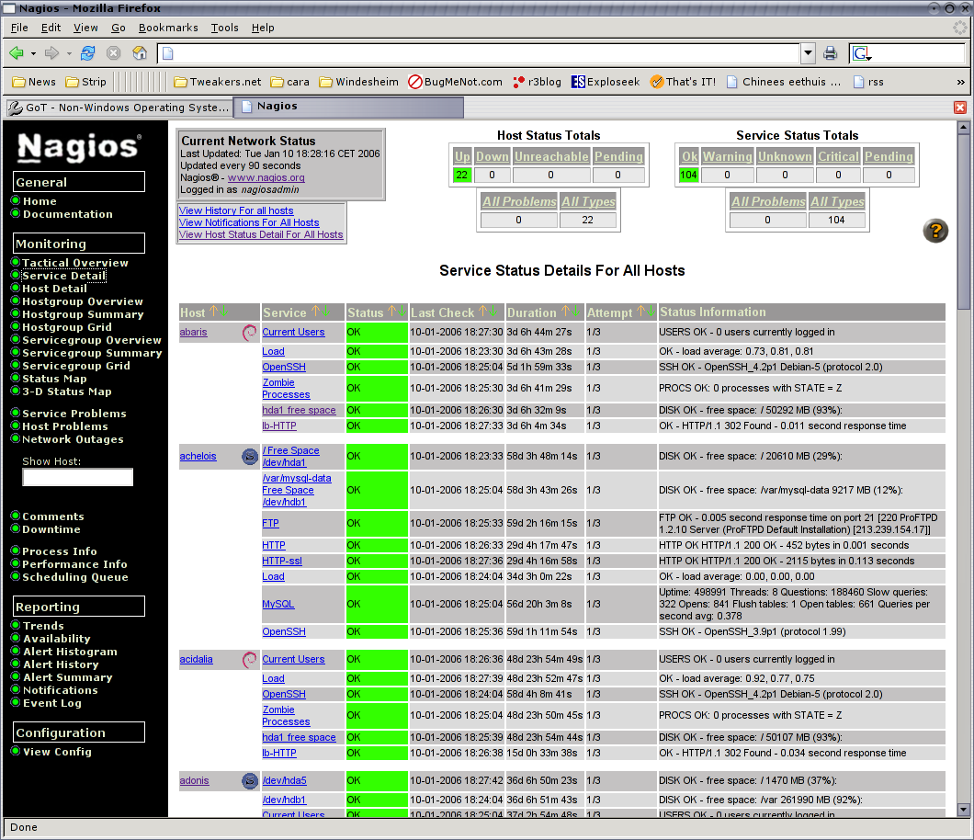Close the current tab with red X
The height and width of the screenshot is (840, 974).
click(x=959, y=108)
